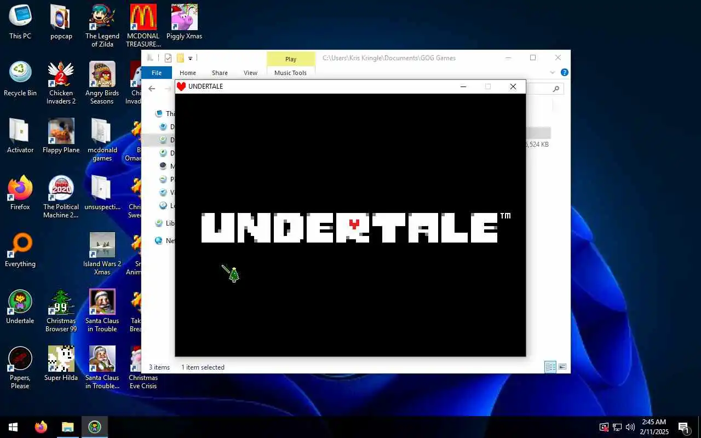Launch The Legend of Zilda shortcut

coord(102,26)
